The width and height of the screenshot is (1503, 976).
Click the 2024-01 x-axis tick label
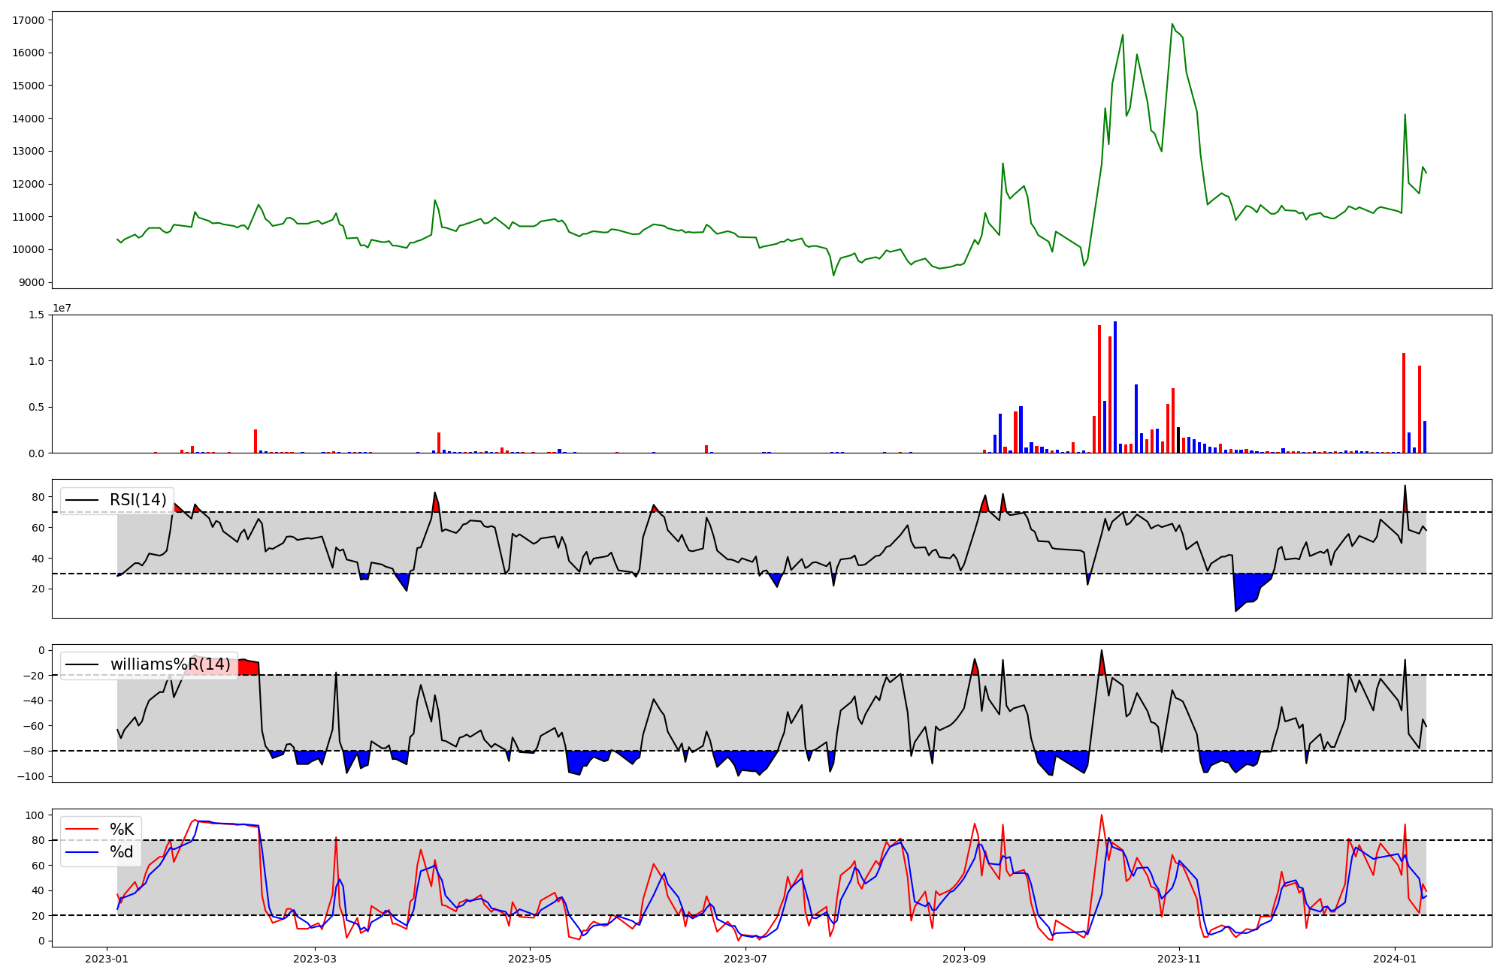(1395, 958)
